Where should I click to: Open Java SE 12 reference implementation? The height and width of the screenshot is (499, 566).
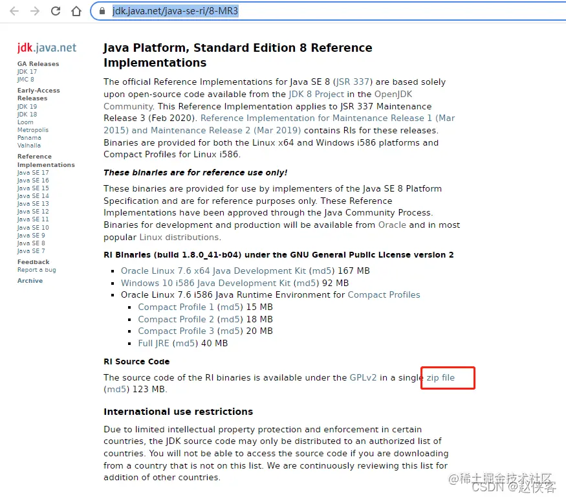tap(33, 211)
